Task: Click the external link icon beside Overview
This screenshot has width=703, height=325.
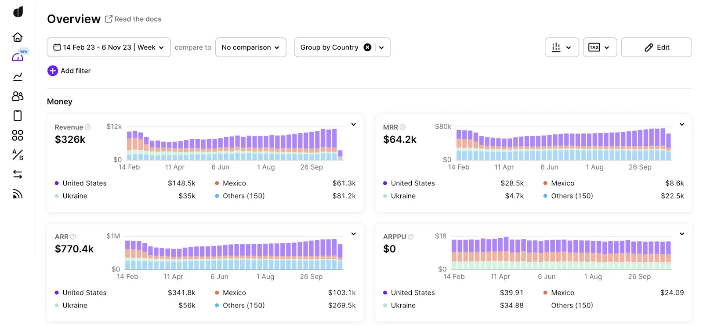Action: (x=109, y=19)
